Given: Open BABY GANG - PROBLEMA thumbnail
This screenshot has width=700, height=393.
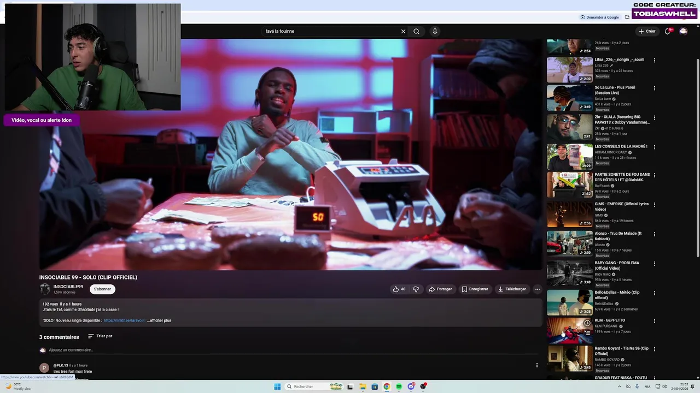Looking at the screenshot, I should click(569, 273).
